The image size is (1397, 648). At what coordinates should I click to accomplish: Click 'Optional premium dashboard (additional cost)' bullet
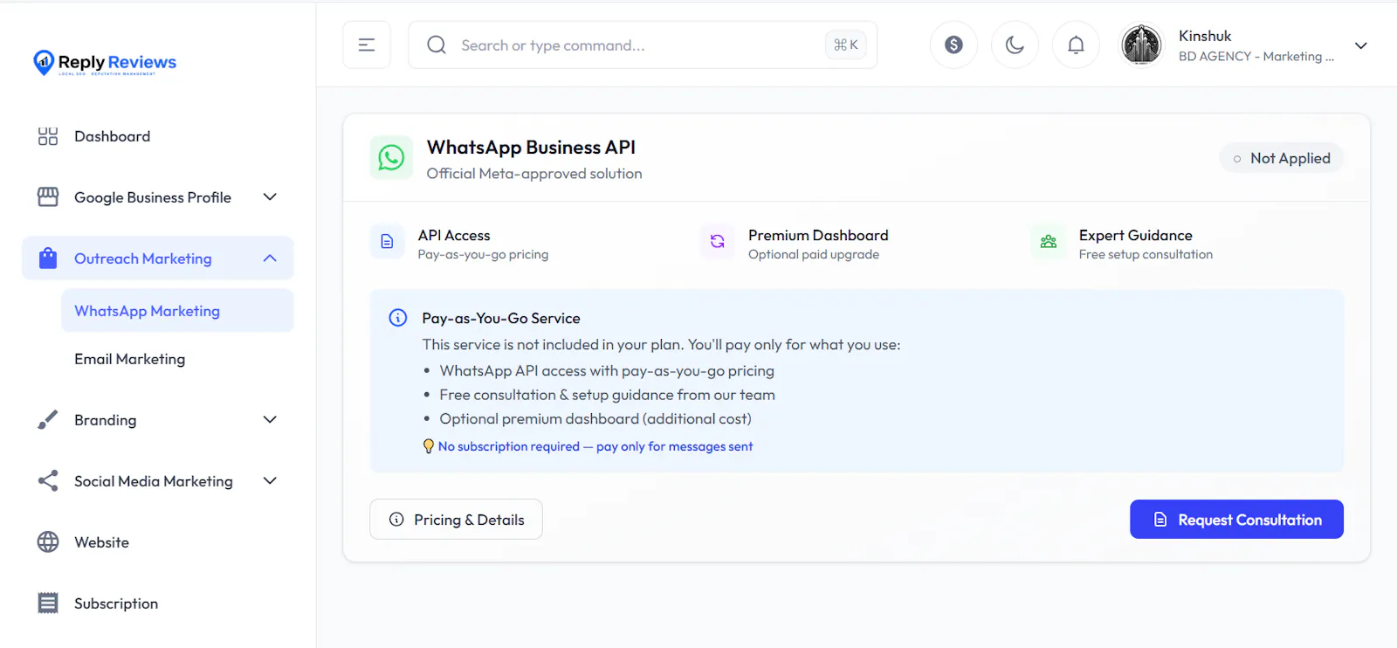[595, 419]
